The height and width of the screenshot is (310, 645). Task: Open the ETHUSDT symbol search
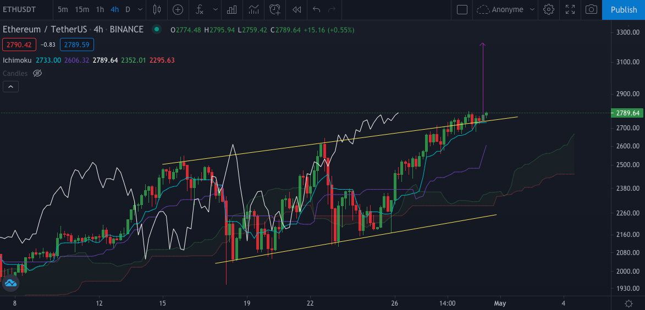point(20,9)
